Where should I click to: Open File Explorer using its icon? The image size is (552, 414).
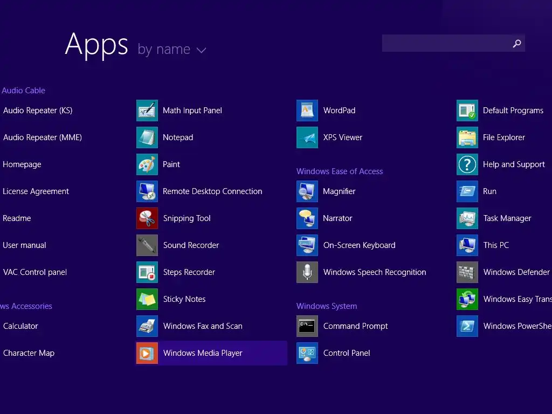pyautogui.click(x=467, y=137)
